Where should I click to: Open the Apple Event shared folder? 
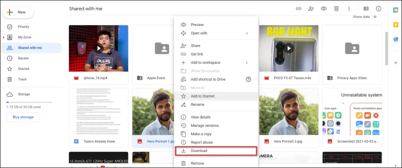point(153,55)
